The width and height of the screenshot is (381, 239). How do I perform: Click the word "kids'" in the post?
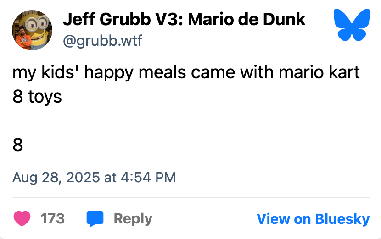point(66,73)
